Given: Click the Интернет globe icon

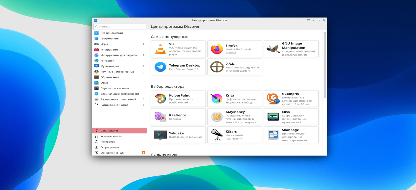Looking at the screenshot, I should [97, 61].
